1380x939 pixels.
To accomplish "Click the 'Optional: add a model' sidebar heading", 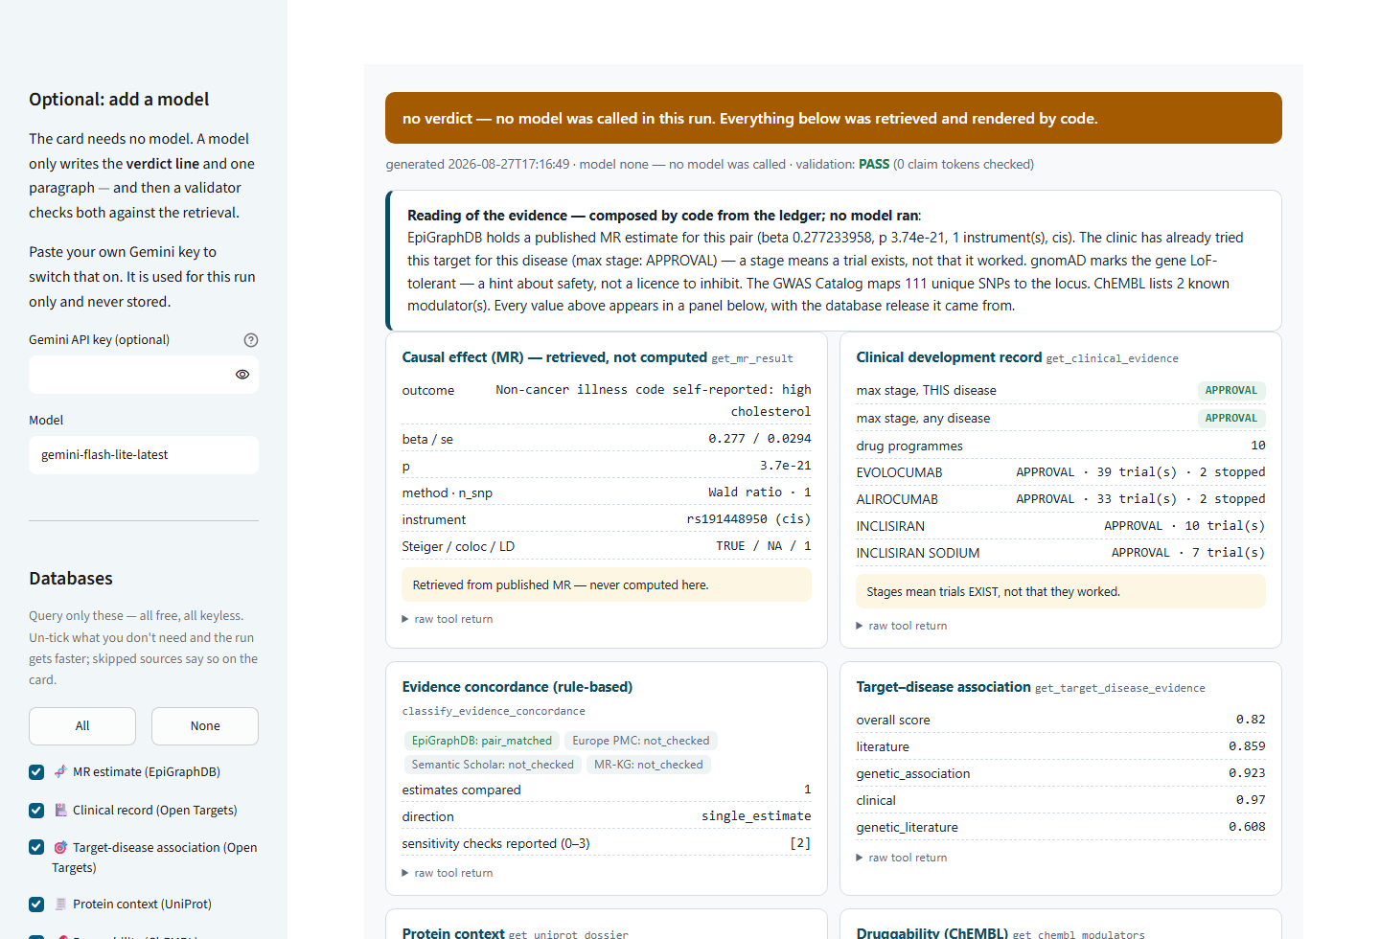I will (x=119, y=100).
